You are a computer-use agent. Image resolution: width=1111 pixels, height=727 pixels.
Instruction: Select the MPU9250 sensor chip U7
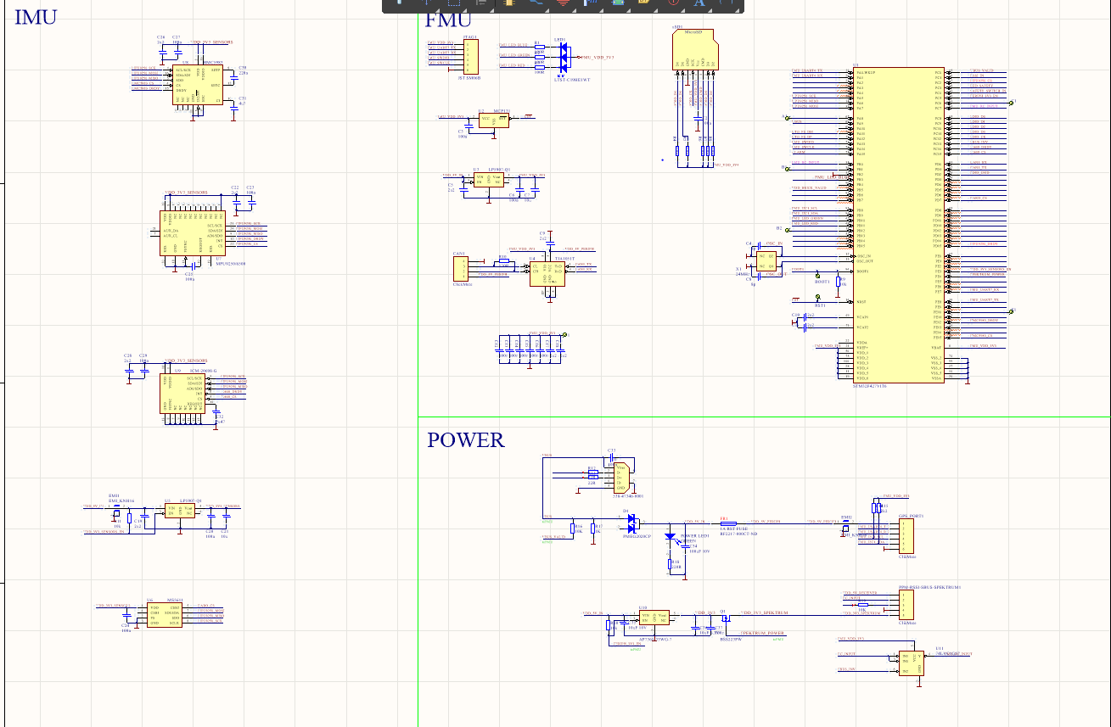pos(193,233)
